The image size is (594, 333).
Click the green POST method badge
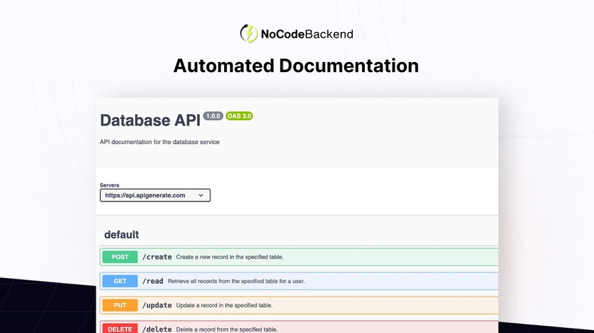120,257
